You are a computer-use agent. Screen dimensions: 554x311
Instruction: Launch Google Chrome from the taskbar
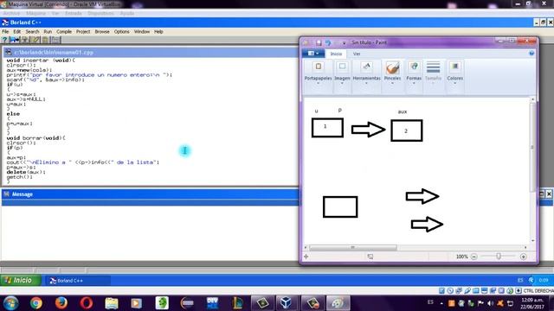pyautogui.click(x=35, y=303)
